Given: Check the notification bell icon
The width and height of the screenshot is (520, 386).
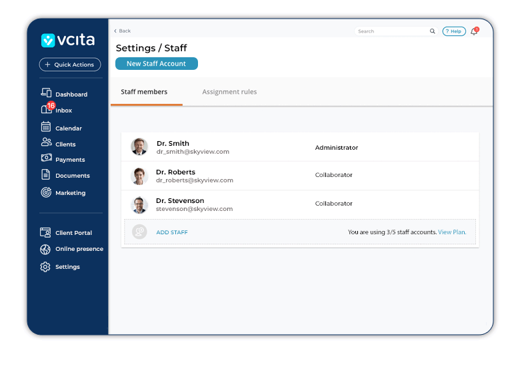Looking at the screenshot, I should click(474, 31).
